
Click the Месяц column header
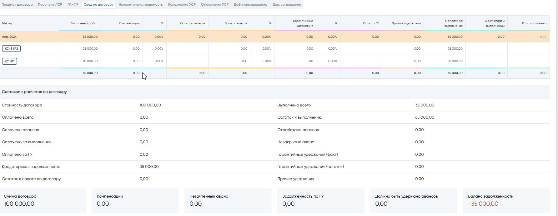tap(7, 23)
